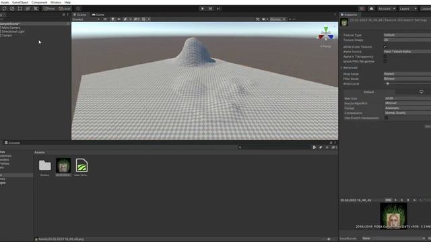The width and height of the screenshot is (431, 242).
Task: Open the Account dropdown
Action: (387, 9)
